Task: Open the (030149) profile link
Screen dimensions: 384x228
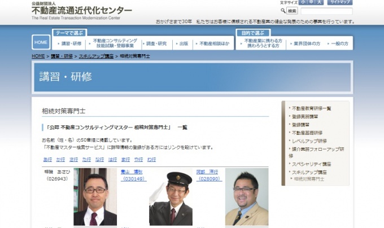Action: [x=134, y=179]
